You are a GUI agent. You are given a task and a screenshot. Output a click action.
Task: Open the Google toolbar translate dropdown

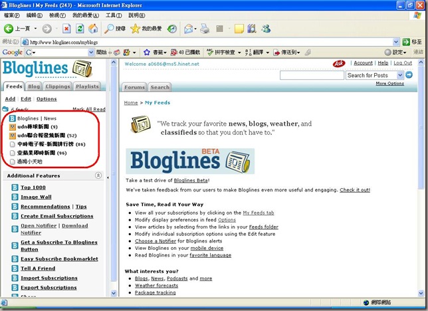click(268, 52)
